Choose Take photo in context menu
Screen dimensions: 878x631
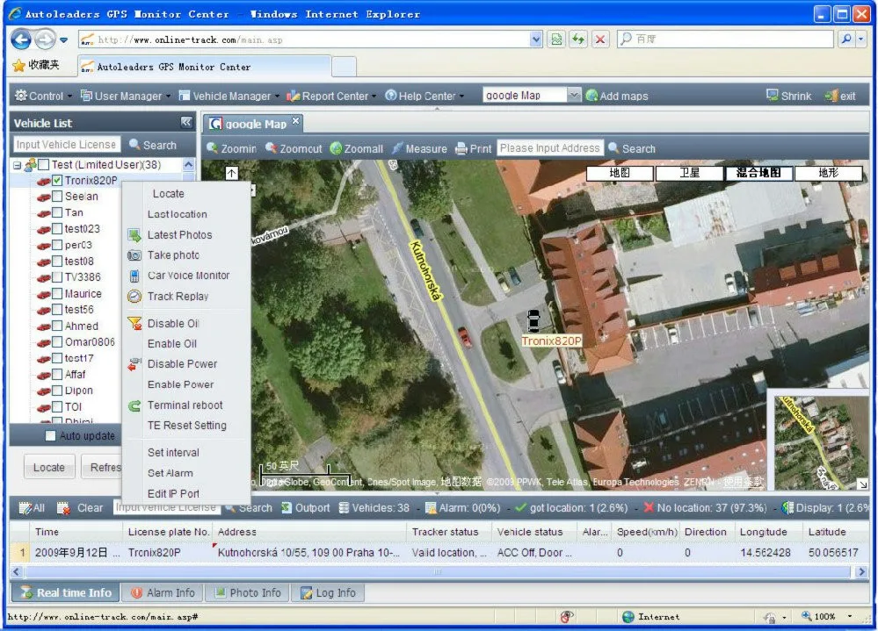173,255
